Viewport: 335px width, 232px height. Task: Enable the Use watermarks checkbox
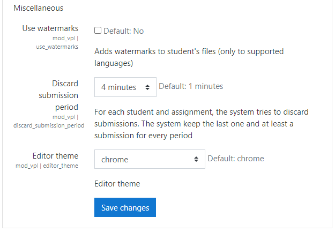98,31
